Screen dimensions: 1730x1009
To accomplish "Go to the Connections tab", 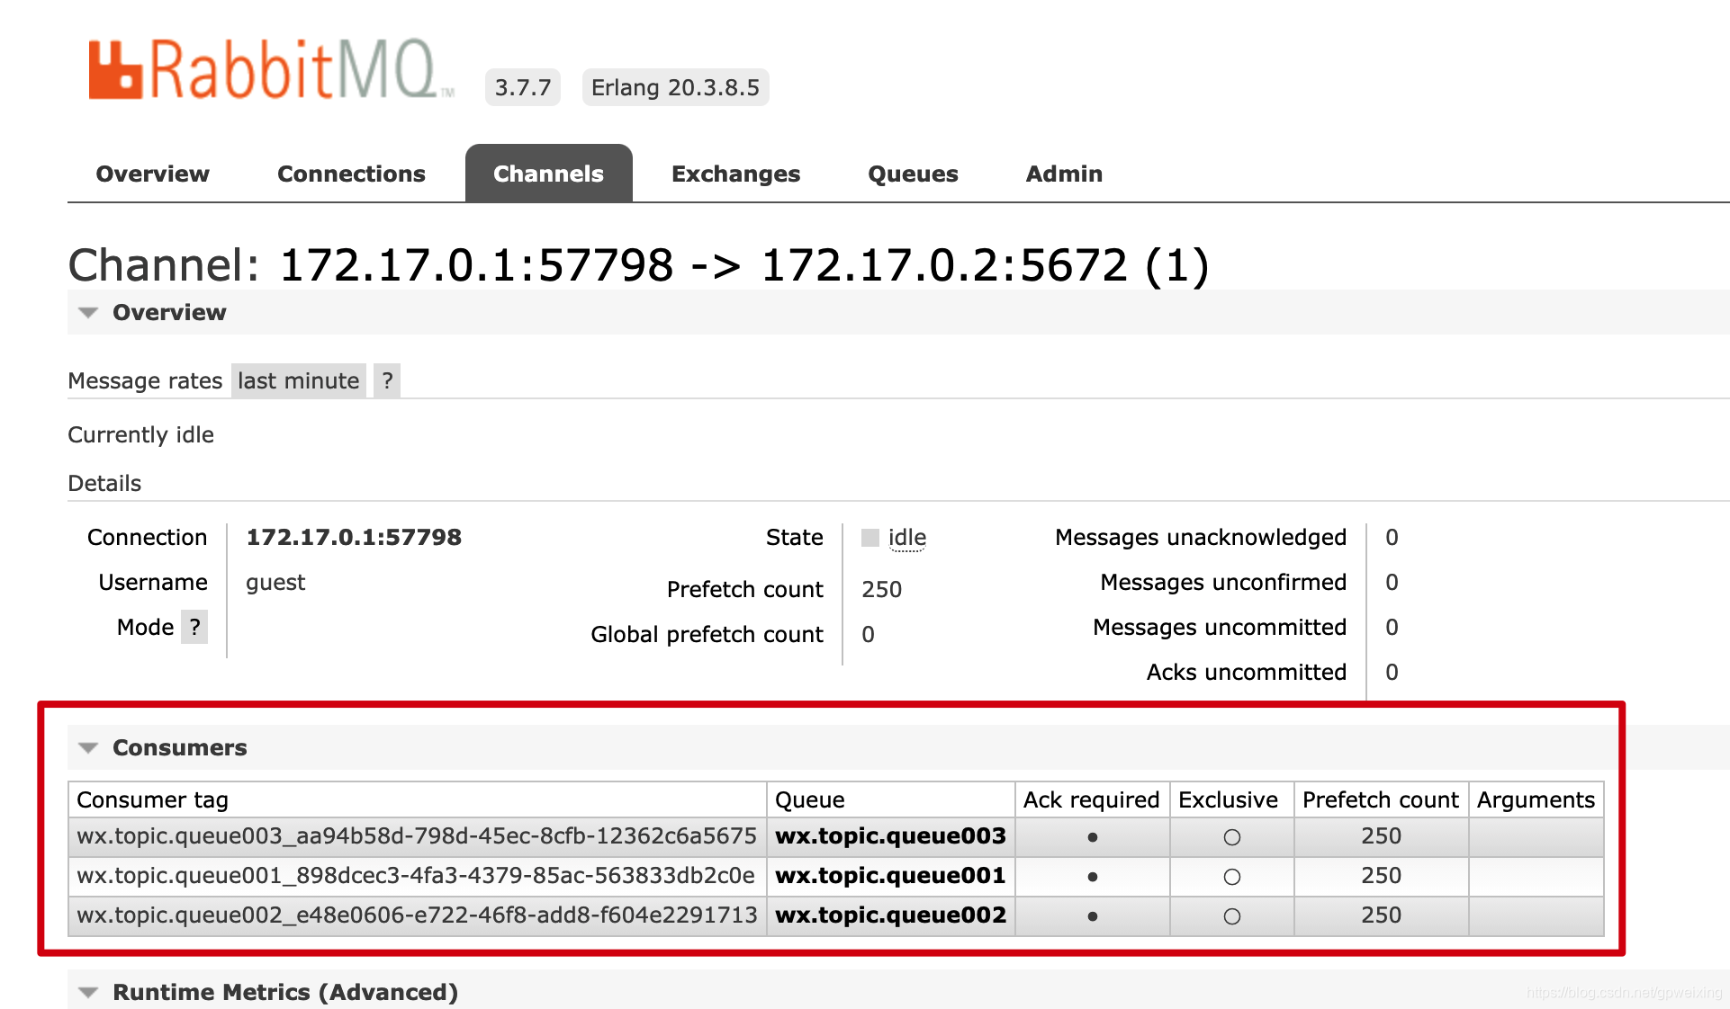I will (x=351, y=174).
